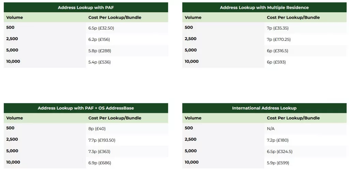Click the 7p (£35.35) cost cell
This screenshot has width=349, height=169.
(277, 28)
